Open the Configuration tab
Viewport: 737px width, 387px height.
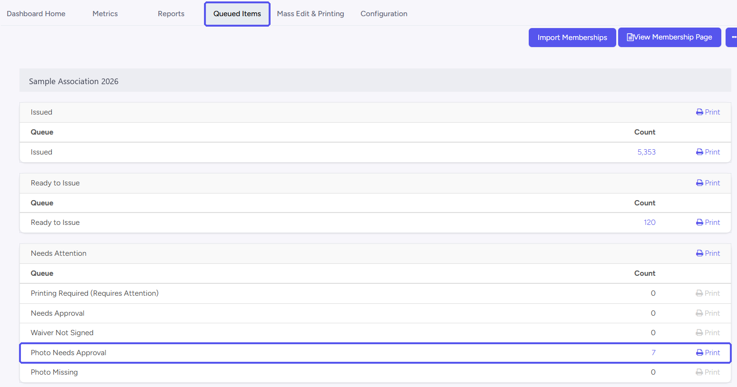384,14
